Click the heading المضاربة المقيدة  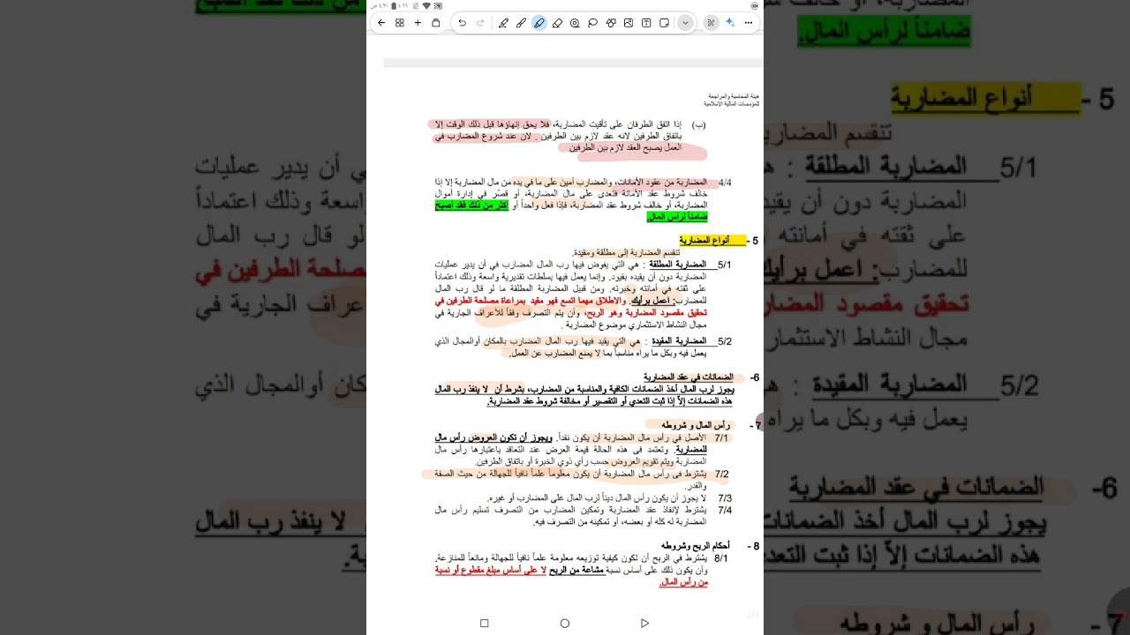click(678, 340)
